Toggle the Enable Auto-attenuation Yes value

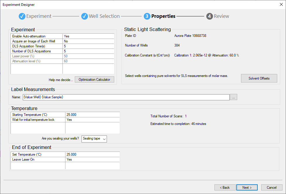[88, 36]
